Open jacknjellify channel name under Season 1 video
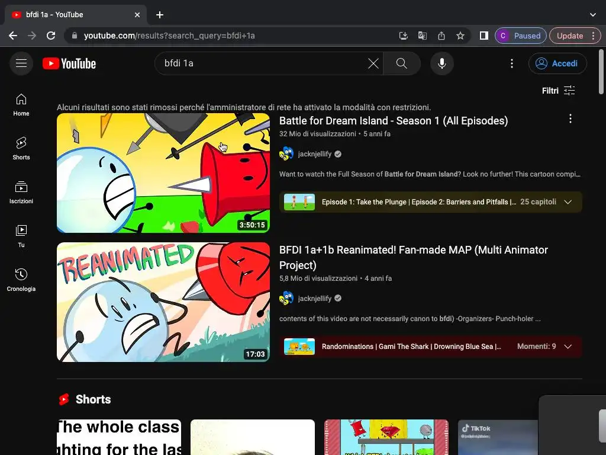 (315, 154)
